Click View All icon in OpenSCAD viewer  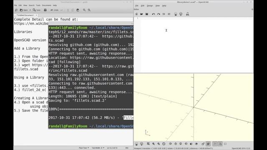click(x=148, y=144)
